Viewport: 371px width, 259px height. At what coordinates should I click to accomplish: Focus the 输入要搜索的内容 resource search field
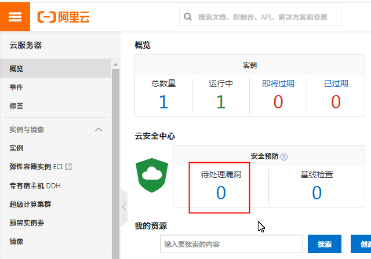[232, 244]
